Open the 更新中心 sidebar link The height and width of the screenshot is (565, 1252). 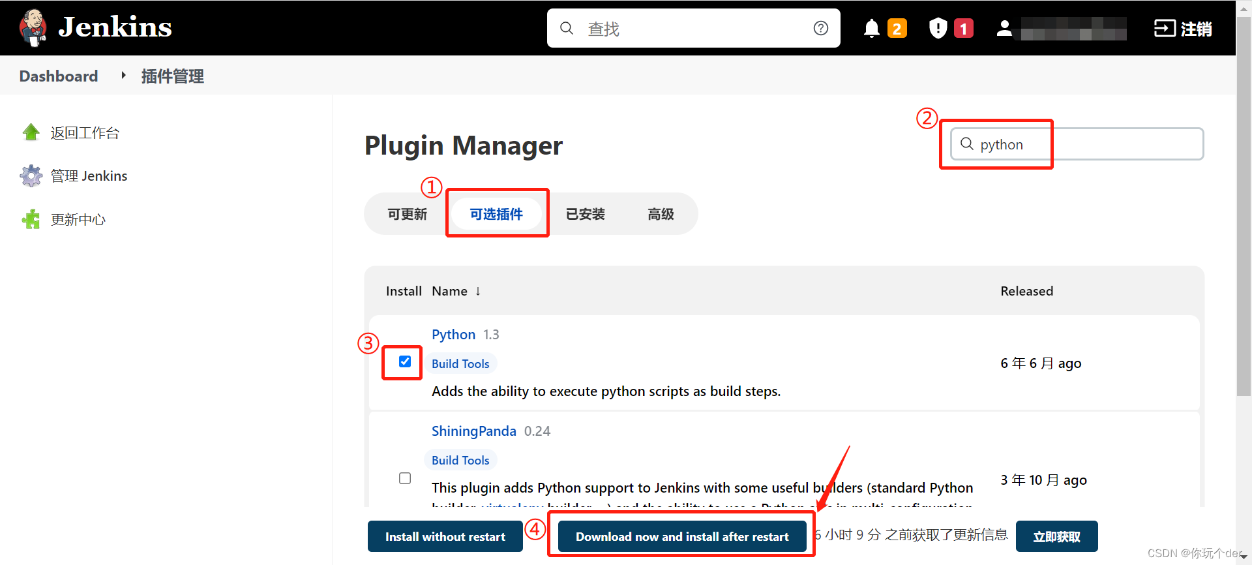[78, 220]
